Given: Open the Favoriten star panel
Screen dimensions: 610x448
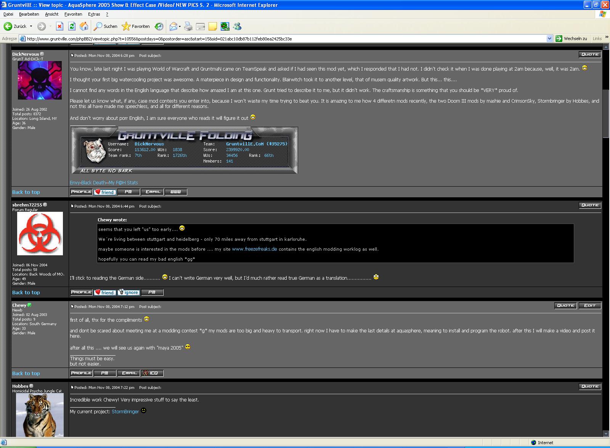Looking at the screenshot, I should tap(136, 26).
